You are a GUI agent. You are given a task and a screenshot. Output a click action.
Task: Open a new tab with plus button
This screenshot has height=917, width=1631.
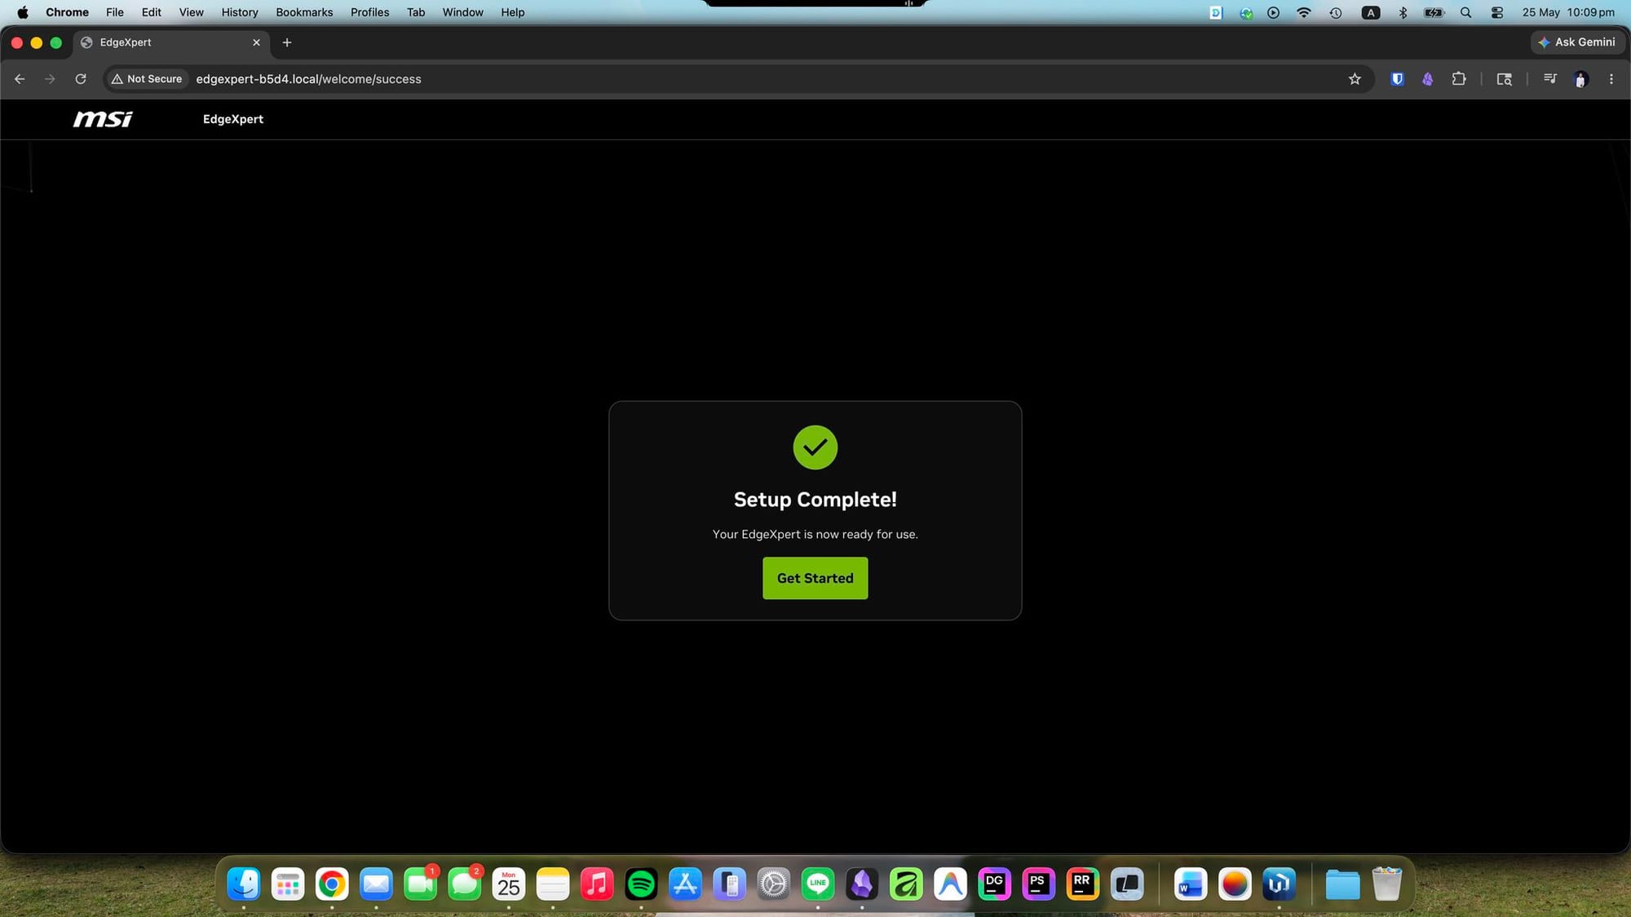tap(287, 42)
